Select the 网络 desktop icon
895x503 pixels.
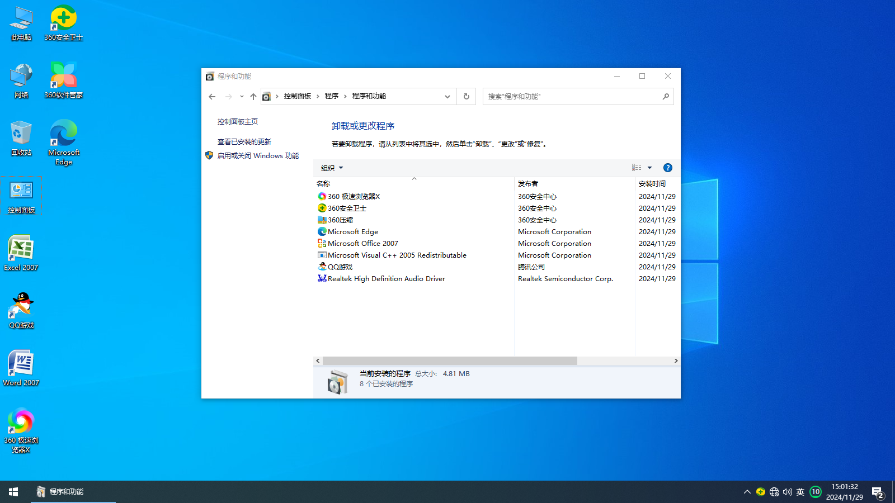coord(21,81)
